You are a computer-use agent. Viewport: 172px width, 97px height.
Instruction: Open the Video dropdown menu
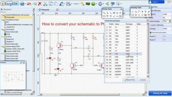(156, 2)
